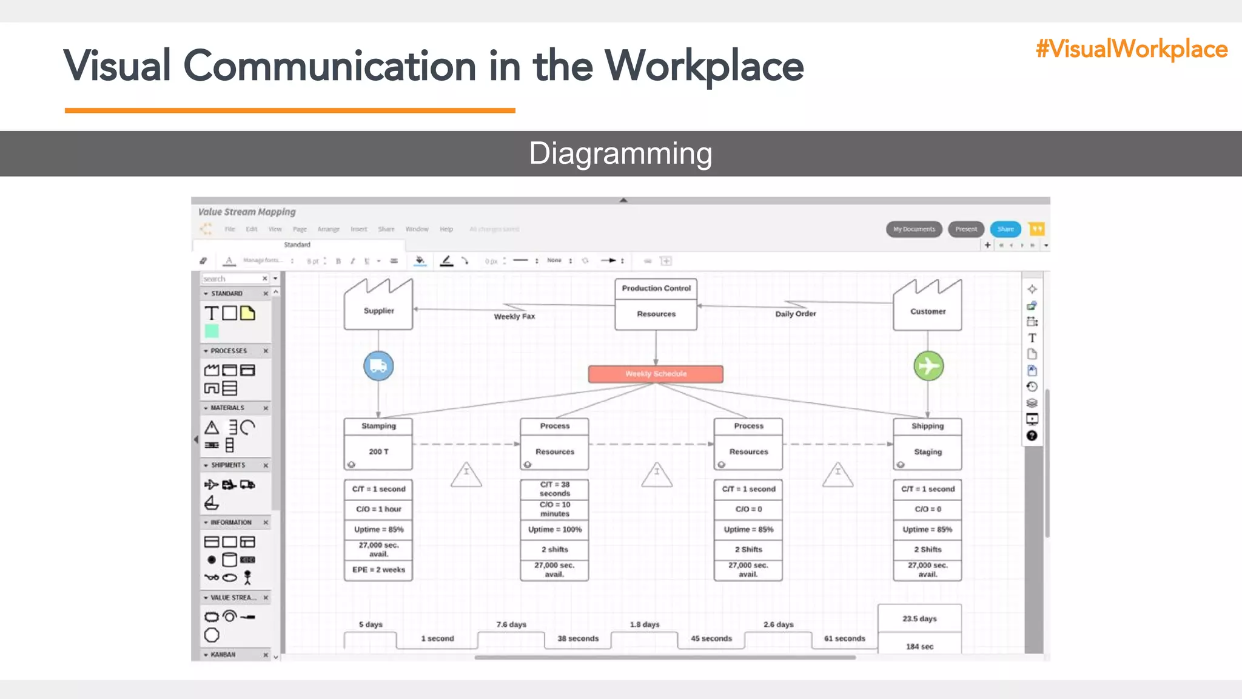
Task: Add a new page with plus button
Action: click(x=988, y=245)
